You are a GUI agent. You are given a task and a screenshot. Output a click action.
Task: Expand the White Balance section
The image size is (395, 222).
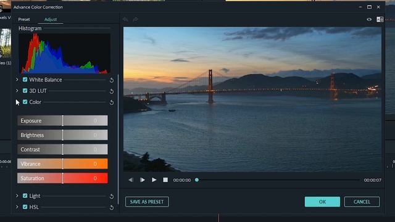click(17, 80)
